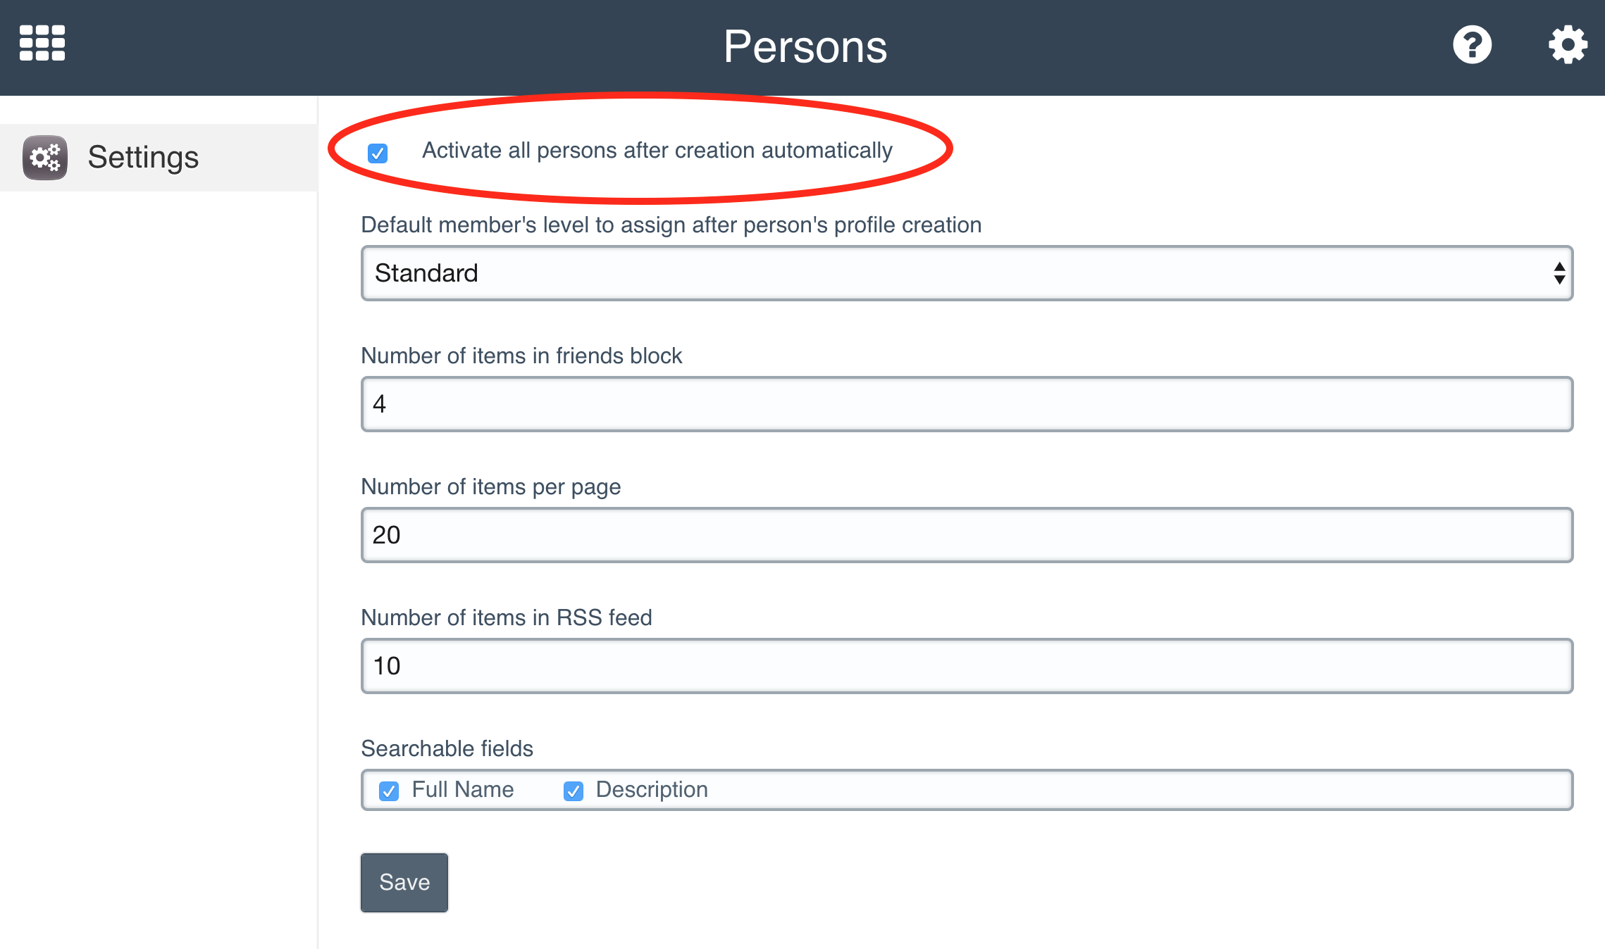This screenshot has height=949, width=1605.
Task: Open the apps grid launcher icon
Action: tap(42, 44)
